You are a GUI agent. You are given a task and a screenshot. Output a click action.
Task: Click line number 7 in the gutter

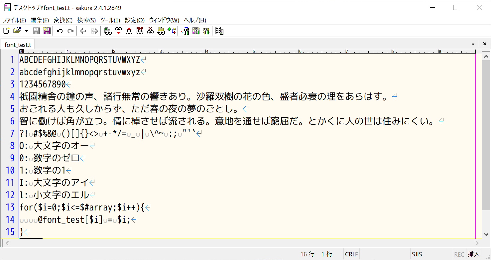tap(12, 134)
